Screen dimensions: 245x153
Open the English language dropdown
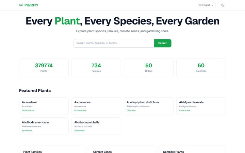206,5
